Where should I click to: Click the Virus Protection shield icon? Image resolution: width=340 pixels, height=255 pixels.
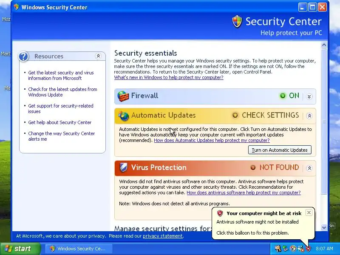tap(123, 167)
